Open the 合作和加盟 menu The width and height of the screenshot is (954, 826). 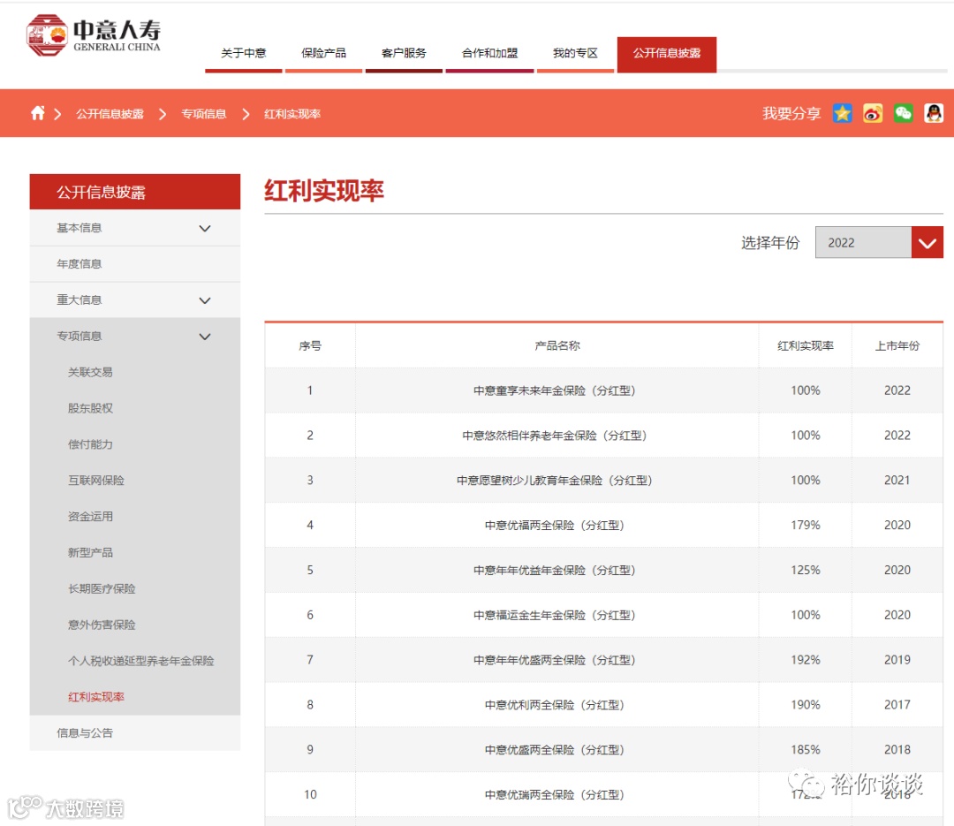(x=489, y=54)
